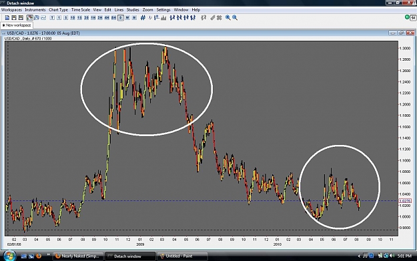Select the 1H timeframe button
The width and height of the screenshot is (417, 261).
click(x=93, y=18)
